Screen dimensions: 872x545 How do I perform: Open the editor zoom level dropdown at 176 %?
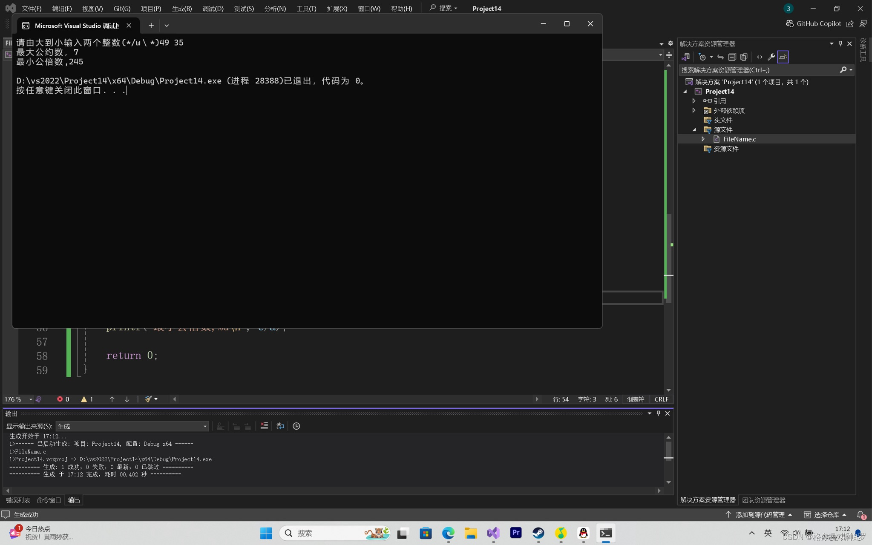31,399
